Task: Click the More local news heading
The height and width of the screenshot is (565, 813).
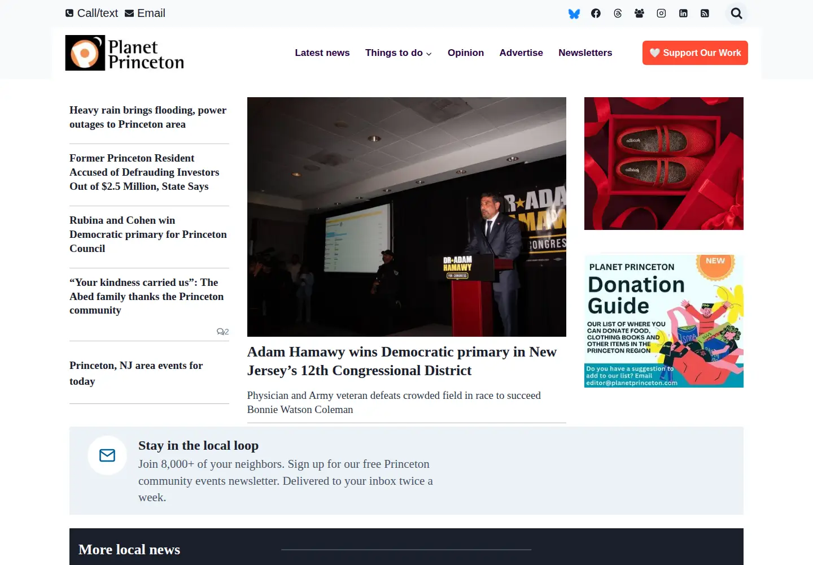Action: (x=129, y=550)
